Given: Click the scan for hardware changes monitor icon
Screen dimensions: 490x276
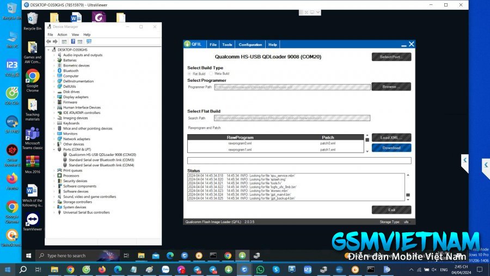Looking at the screenshot, I should pos(89,41).
